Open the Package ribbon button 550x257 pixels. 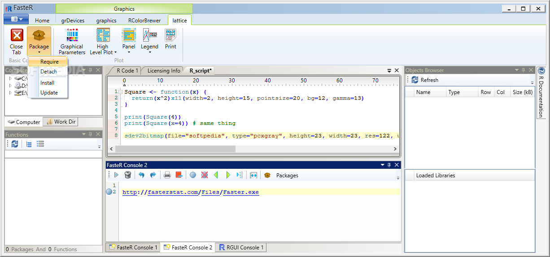coord(39,41)
